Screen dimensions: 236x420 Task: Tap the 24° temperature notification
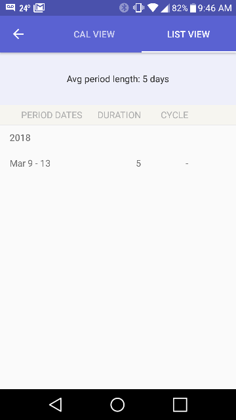25,8
